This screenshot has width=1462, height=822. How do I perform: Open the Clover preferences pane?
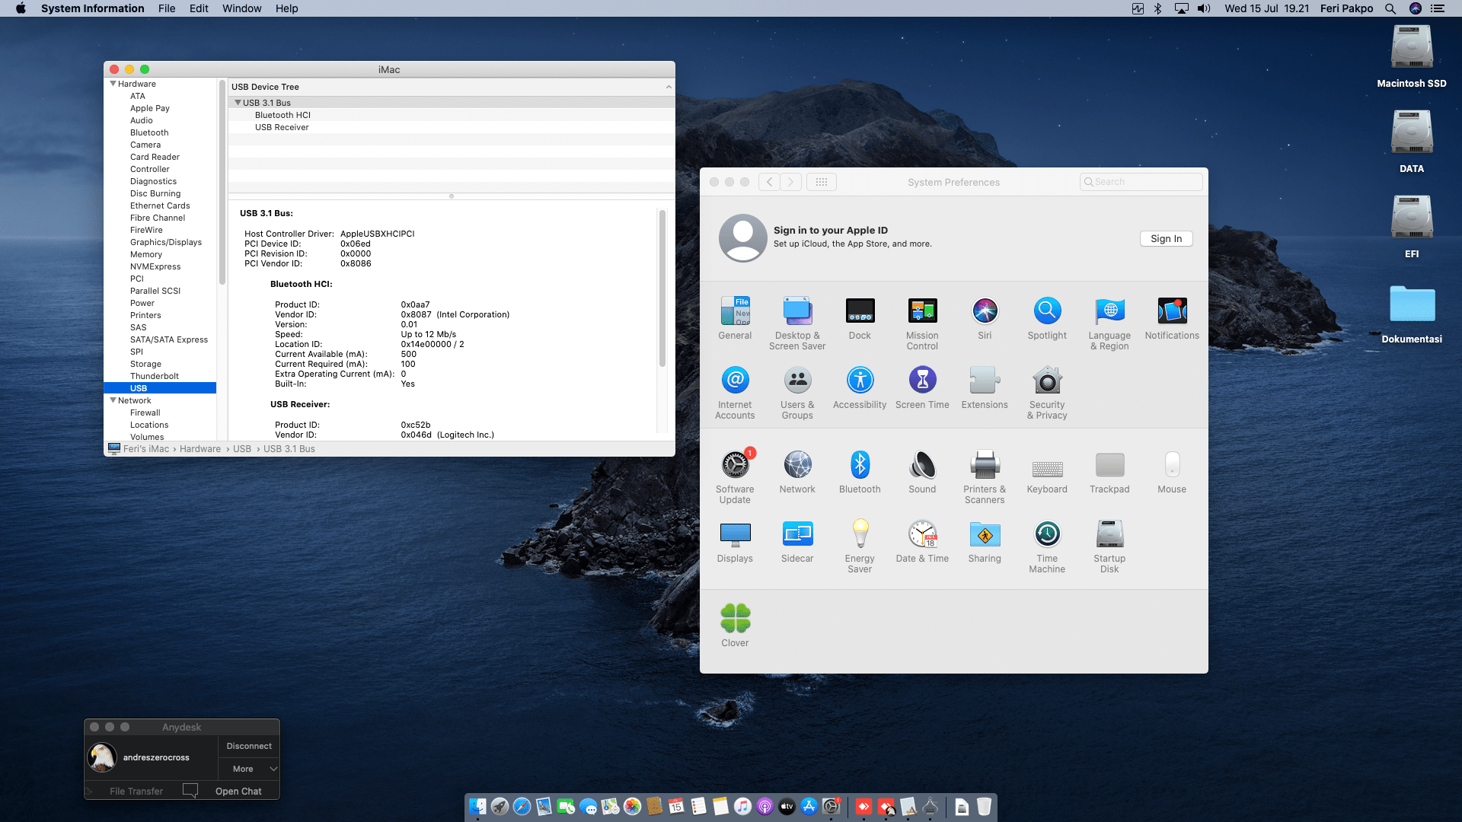[x=735, y=625]
